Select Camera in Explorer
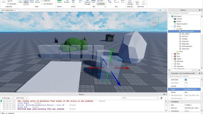The image size is (203, 114). 179,19
